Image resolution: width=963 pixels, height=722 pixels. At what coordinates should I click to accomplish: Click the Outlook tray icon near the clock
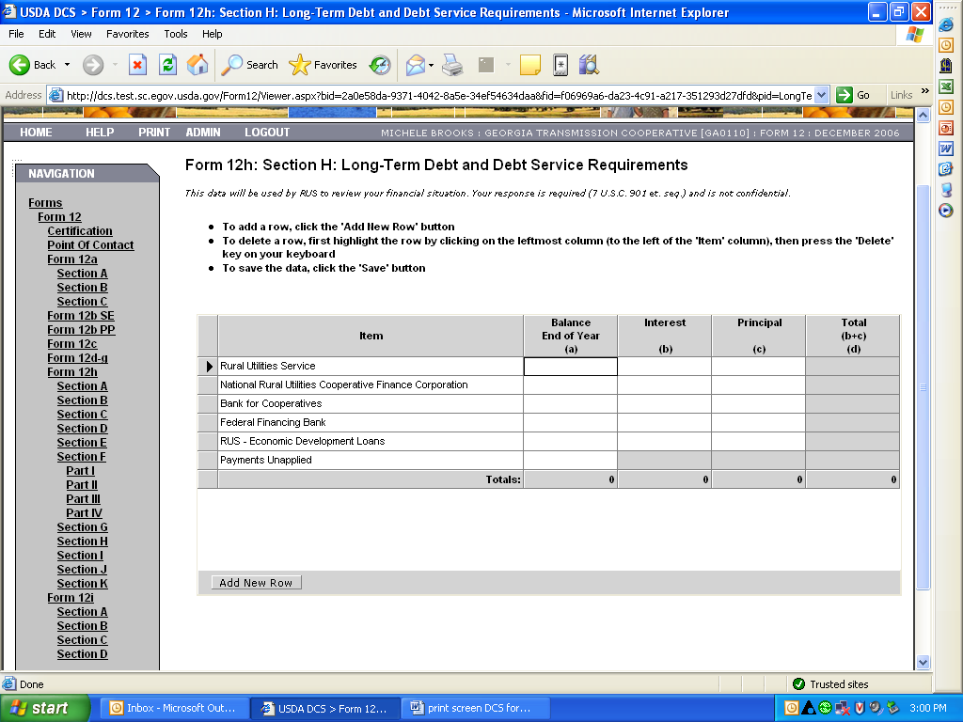[x=792, y=708]
